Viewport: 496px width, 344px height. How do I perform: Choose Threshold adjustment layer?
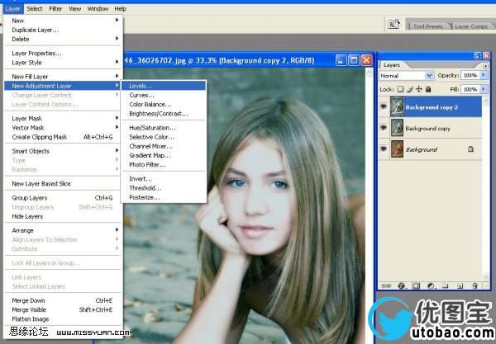click(164, 188)
